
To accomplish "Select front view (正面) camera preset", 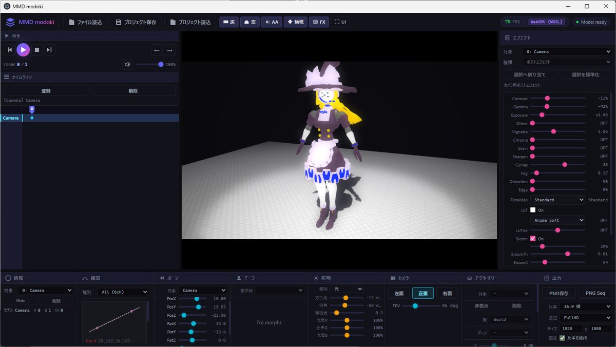I will 423,293.
